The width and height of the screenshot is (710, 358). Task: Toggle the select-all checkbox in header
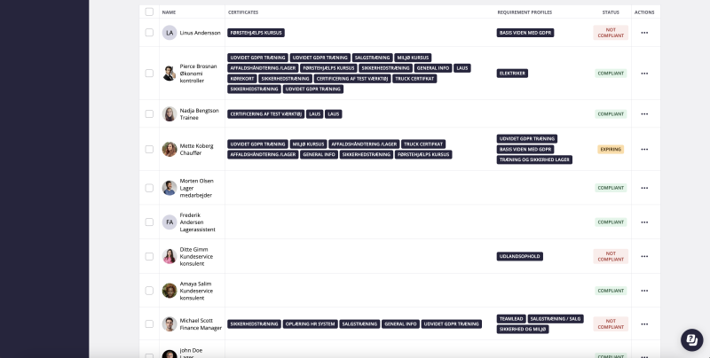(149, 12)
